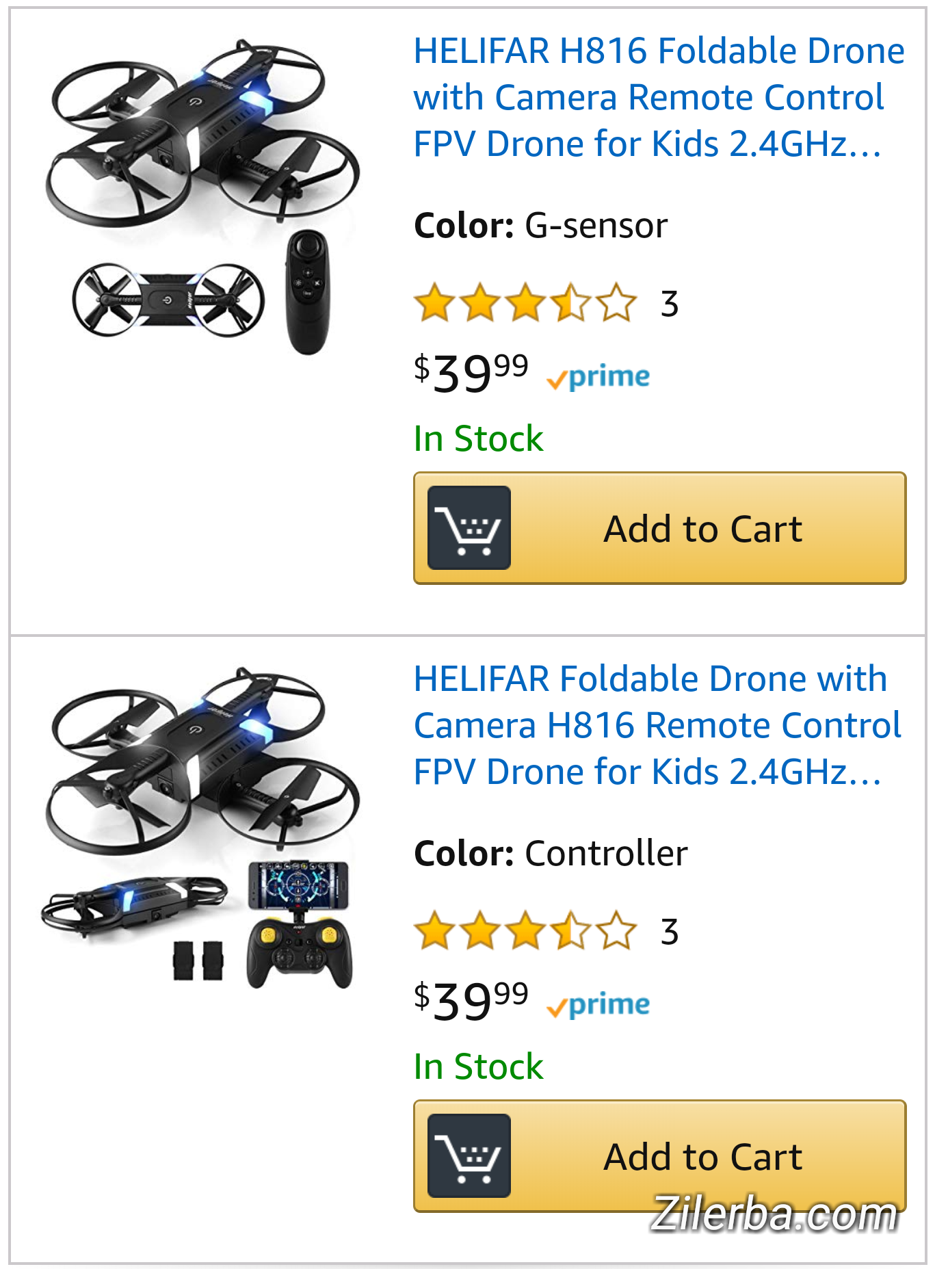Viewport: 935px width, 1269px height.
Task: Click star rating of G-sensor drone
Action: (x=525, y=303)
